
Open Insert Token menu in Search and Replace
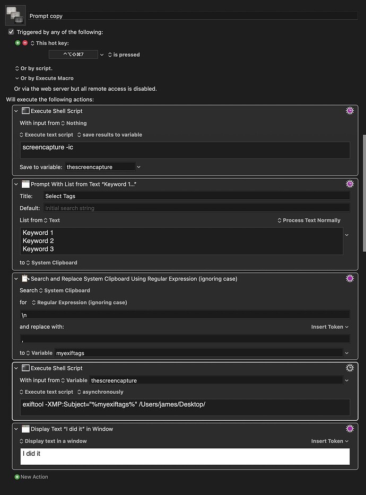(329, 327)
